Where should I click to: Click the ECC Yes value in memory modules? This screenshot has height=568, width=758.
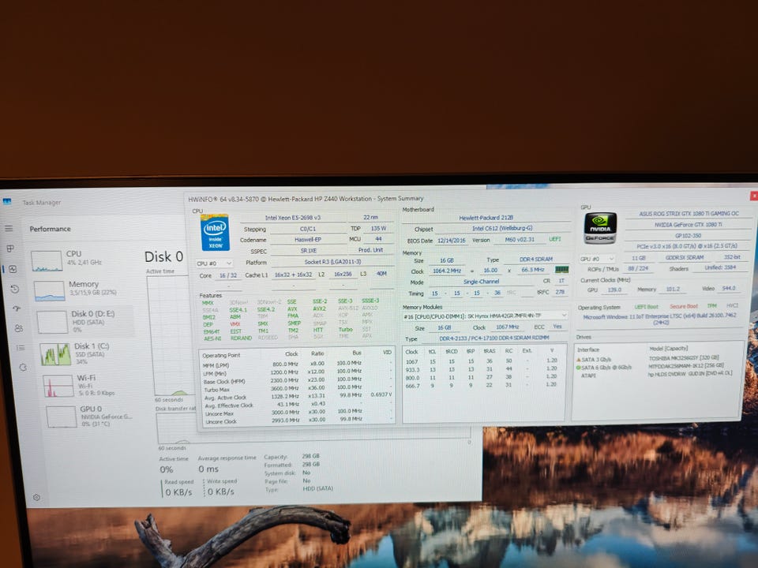click(x=557, y=327)
